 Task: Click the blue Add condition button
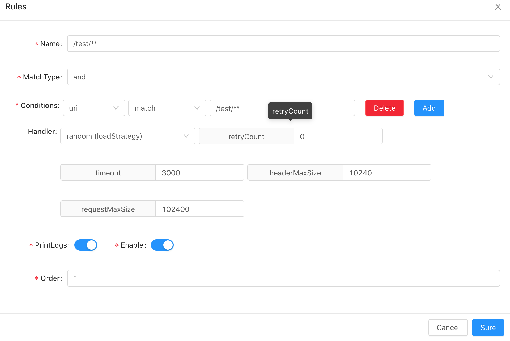(429, 108)
